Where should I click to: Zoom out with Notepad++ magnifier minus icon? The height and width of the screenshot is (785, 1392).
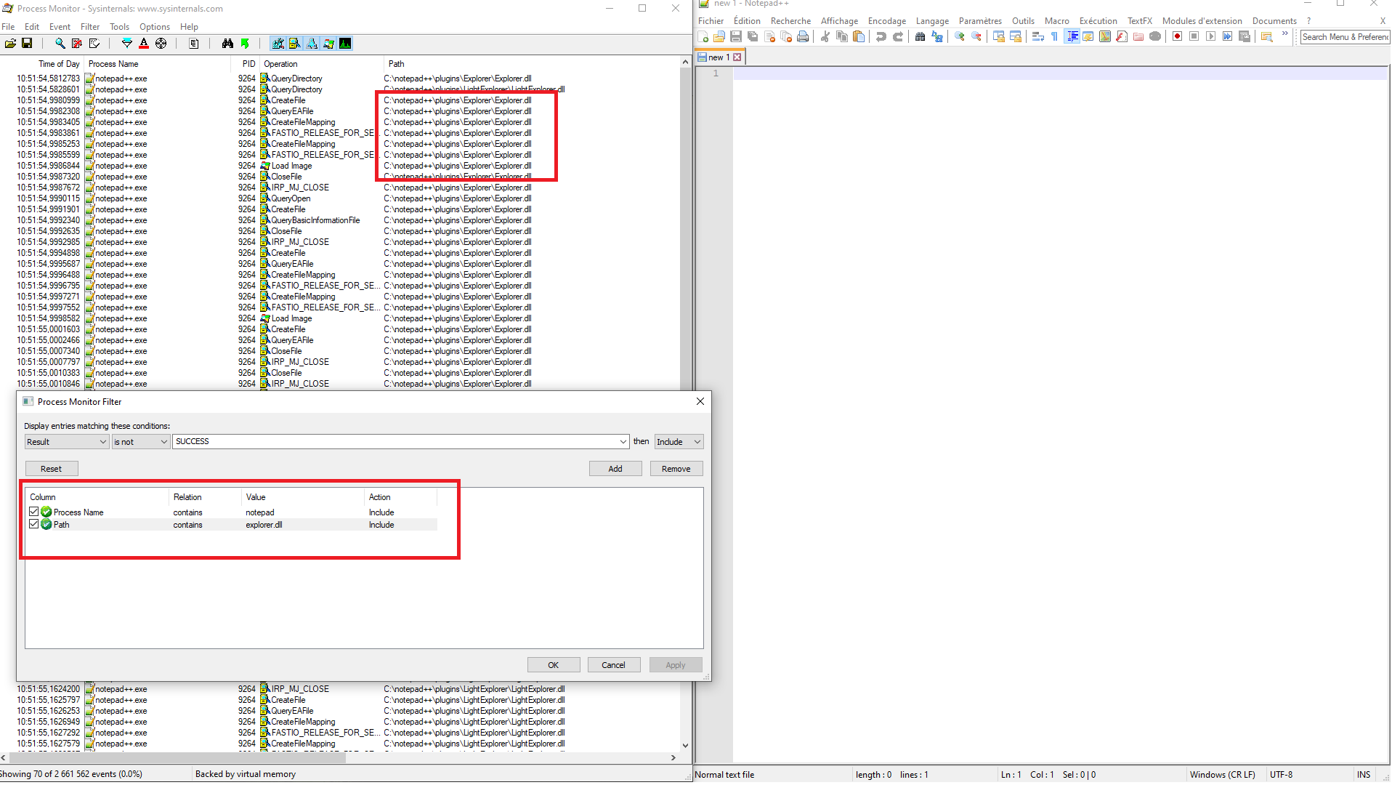(x=976, y=37)
